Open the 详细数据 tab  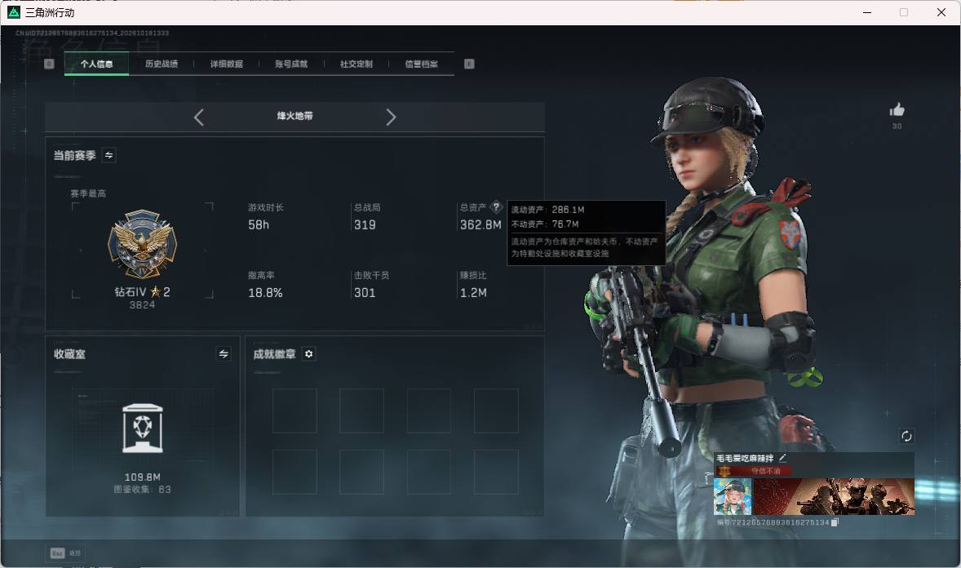point(226,64)
